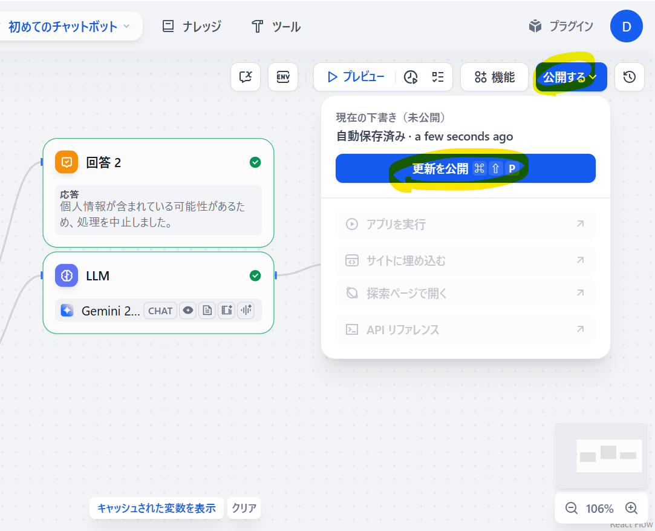Click the vision eye icon in LLM node

[x=188, y=310]
